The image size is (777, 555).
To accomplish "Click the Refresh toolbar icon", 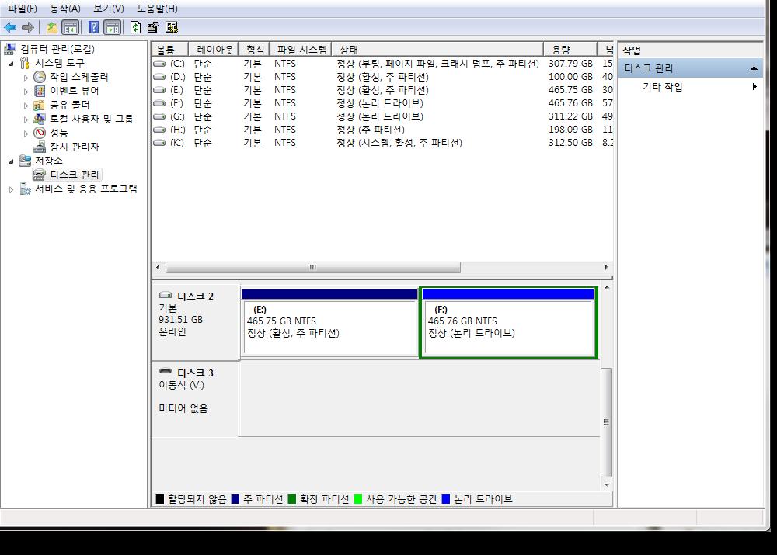I will point(135,28).
